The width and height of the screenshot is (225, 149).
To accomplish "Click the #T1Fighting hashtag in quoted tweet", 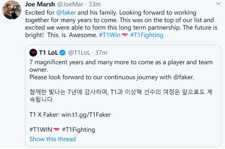I will 78,130.
